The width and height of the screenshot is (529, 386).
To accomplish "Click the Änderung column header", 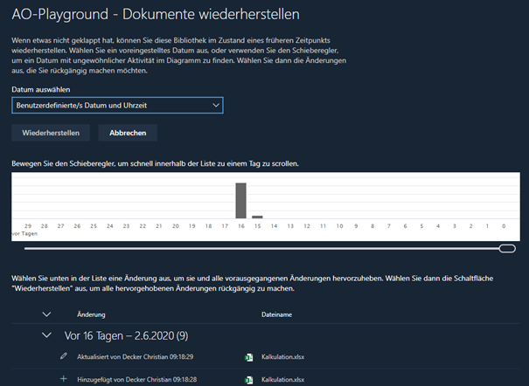I will (91, 314).
